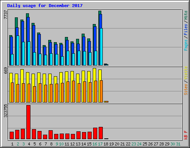Click green day label 17

point(100,144)
